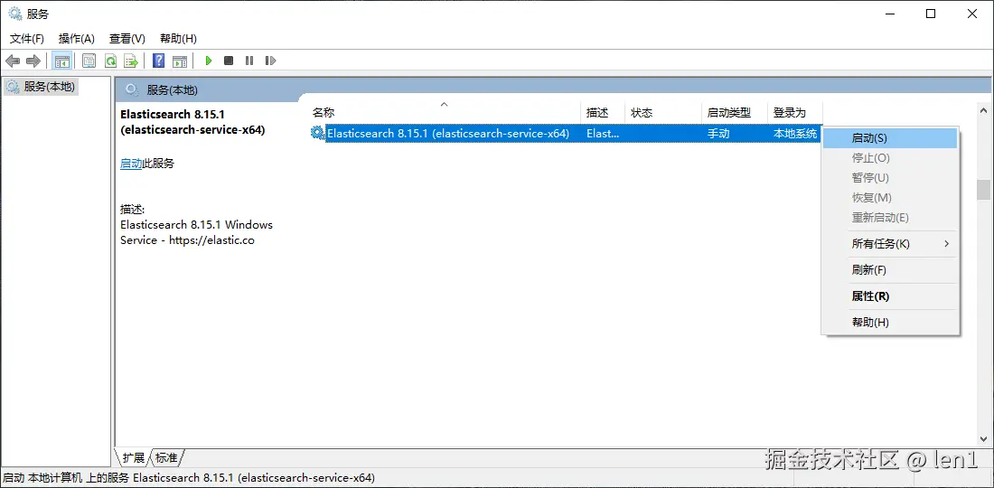Viewport: 994px width, 488px height.
Task: Choose 恢复(M) in the context menu
Action: pos(891,198)
